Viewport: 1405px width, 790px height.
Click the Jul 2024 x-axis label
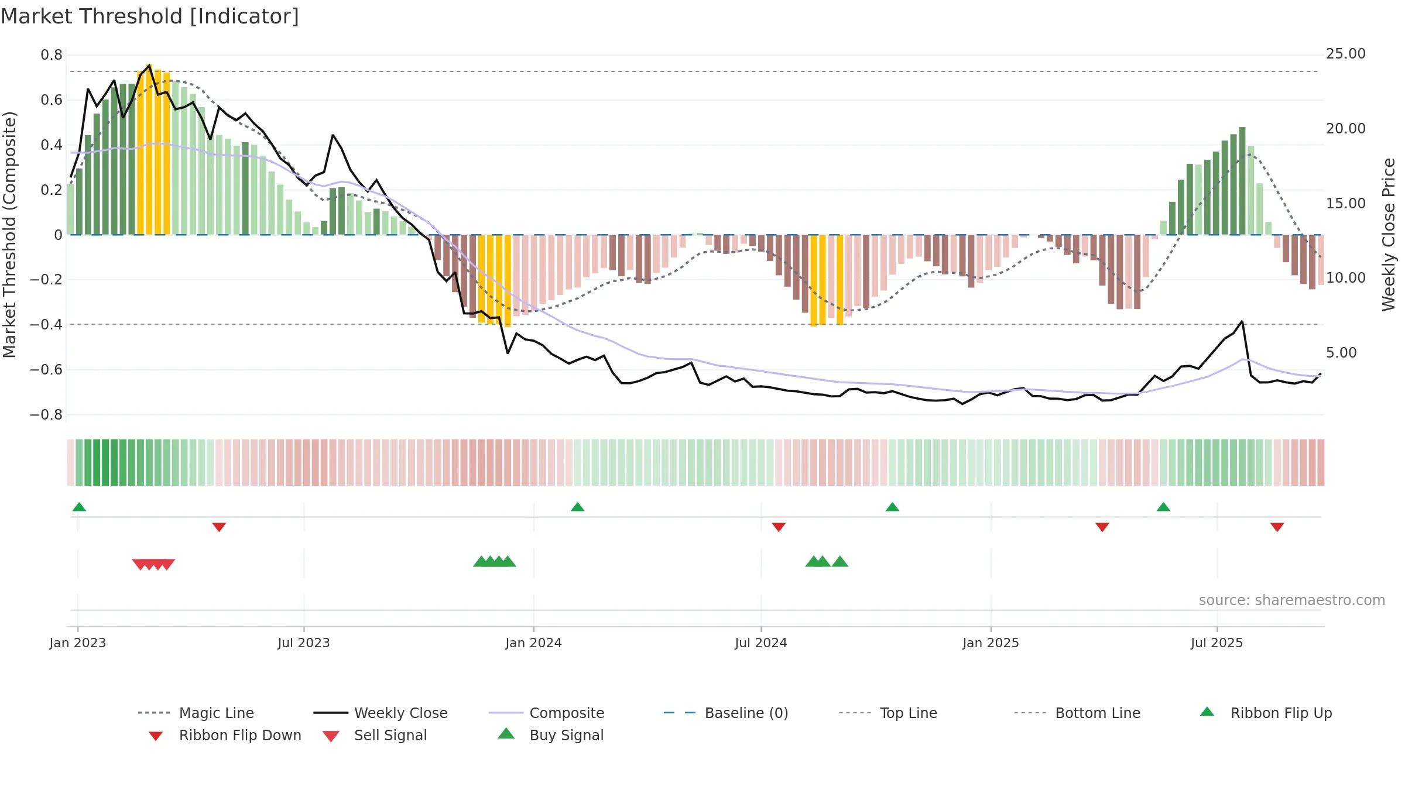tap(761, 643)
